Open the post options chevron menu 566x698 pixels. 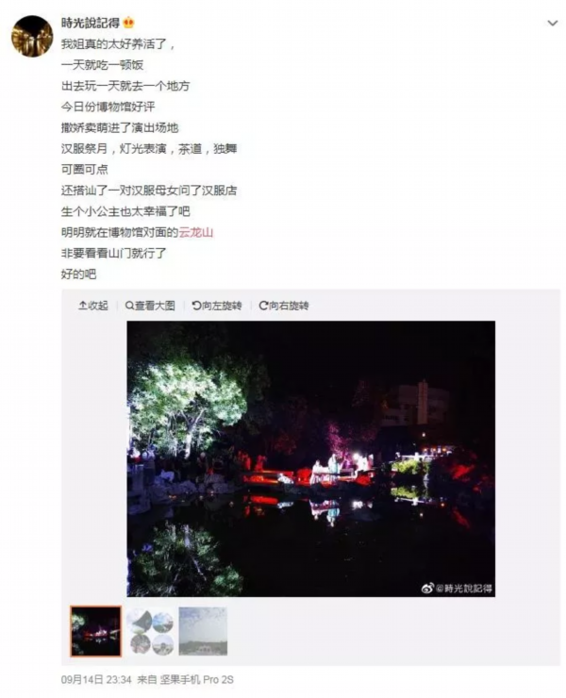pyautogui.click(x=552, y=24)
